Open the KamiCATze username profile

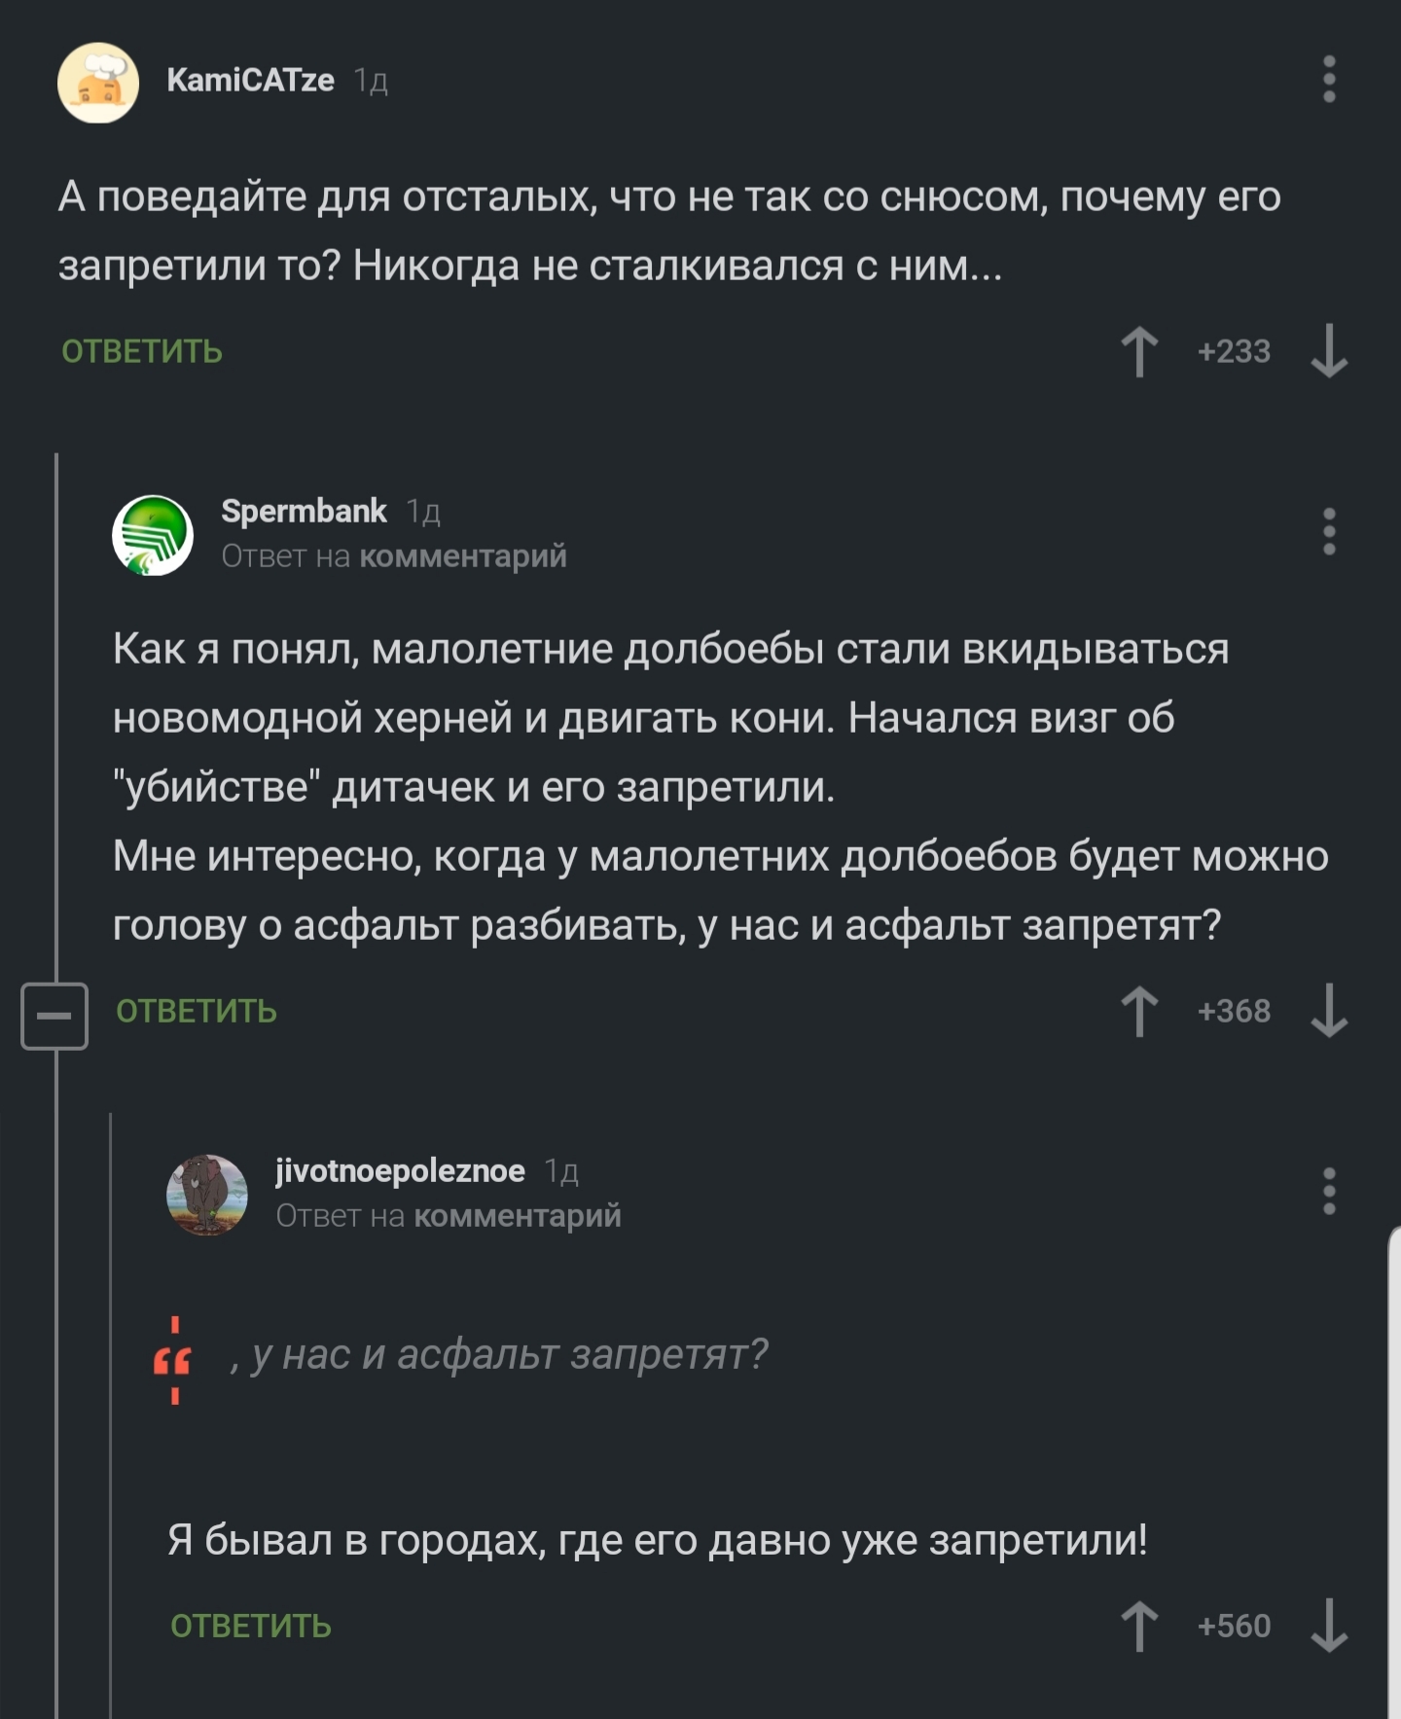(250, 80)
